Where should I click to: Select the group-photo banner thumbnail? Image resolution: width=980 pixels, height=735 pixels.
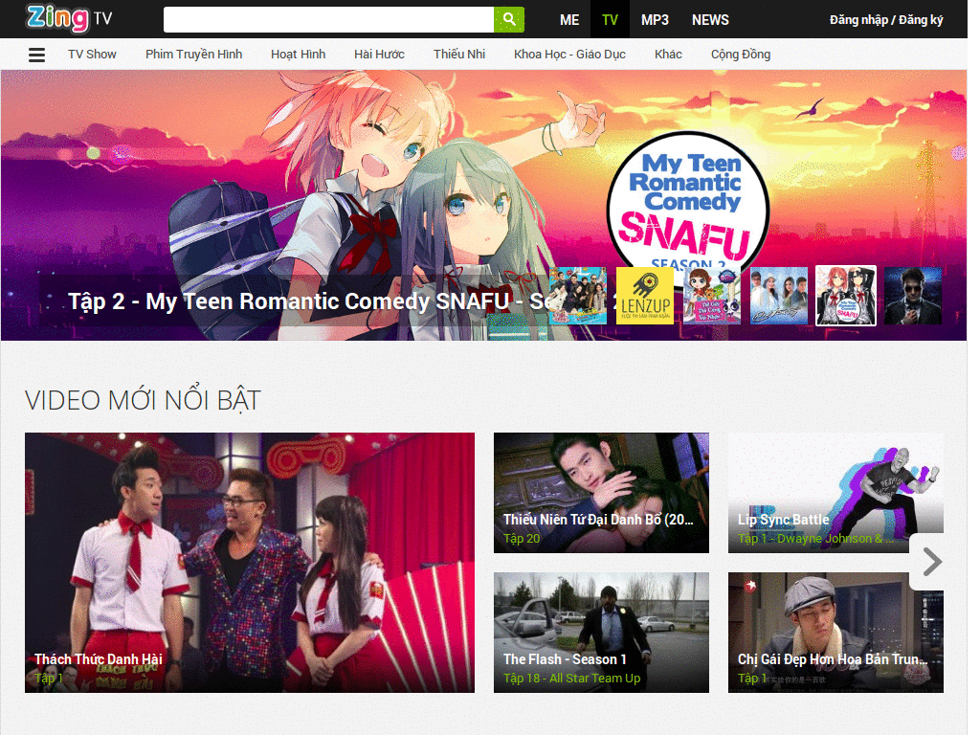click(x=577, y=296)
